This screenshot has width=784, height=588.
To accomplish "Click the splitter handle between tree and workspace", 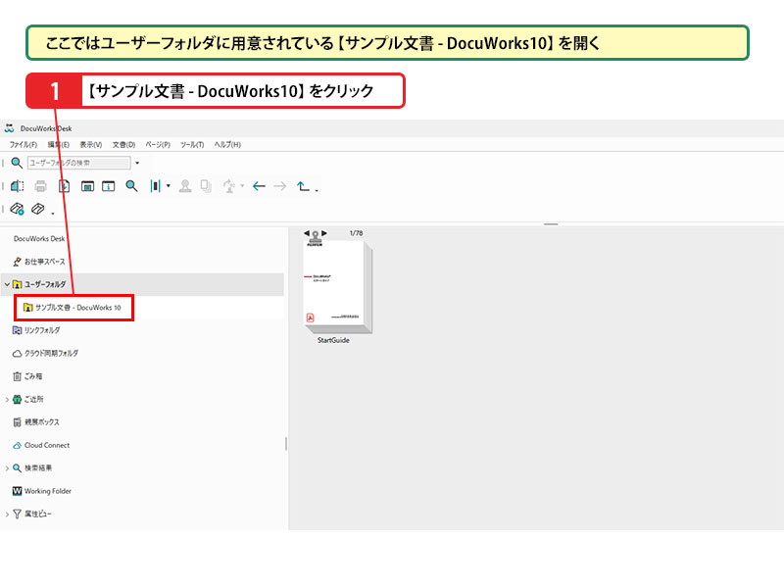I will 286,444.
